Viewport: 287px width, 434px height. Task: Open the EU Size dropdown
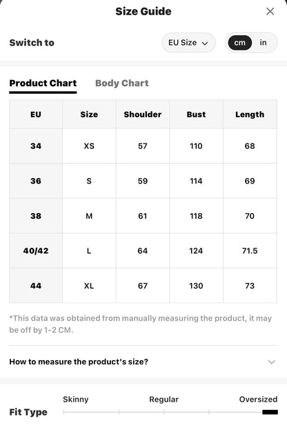188,43
